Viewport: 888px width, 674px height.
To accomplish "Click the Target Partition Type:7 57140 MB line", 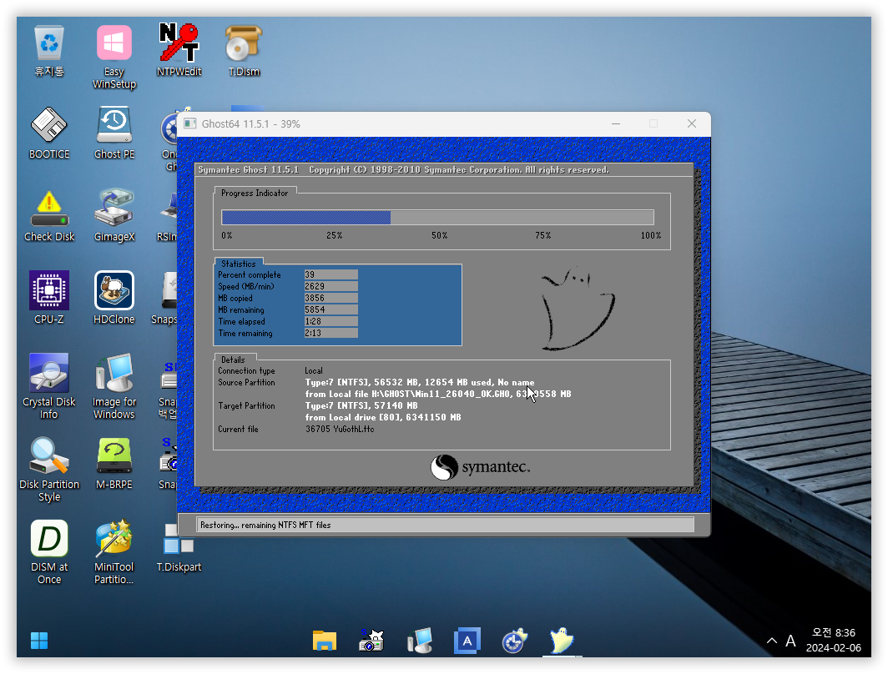I will [x=361, y=405].
